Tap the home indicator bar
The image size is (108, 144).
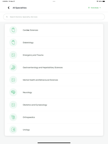click(54, 143)
